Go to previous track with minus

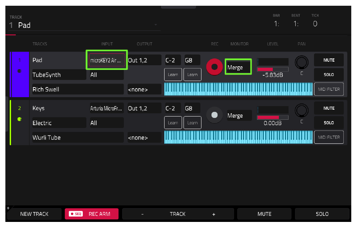click(x=143, y=214)
